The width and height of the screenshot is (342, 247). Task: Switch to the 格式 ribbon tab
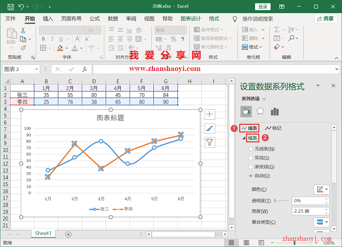214,19
